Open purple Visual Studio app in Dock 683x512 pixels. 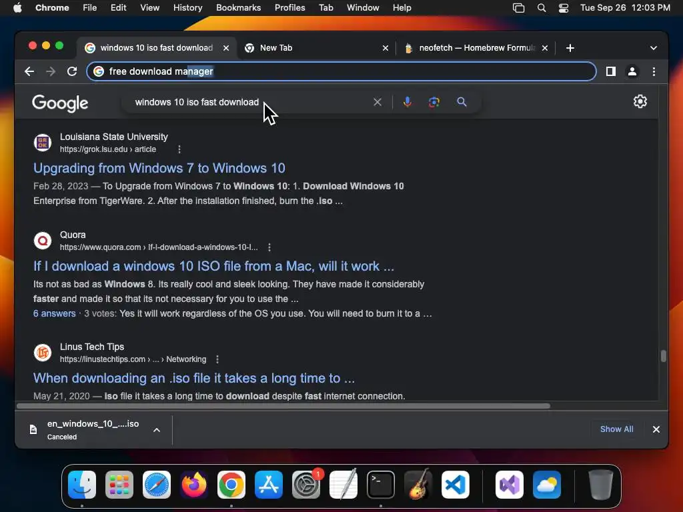(x=509, y=485)
